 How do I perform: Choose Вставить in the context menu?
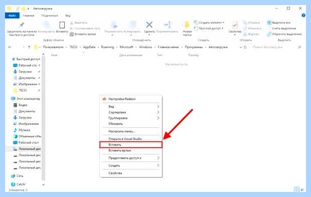[x=131, y=145]
